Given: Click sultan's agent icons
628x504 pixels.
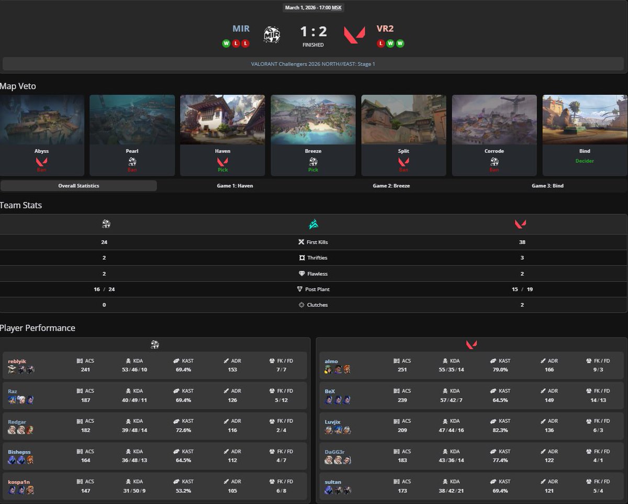Looking at the screenshot, I should click(x=338, y=490).
